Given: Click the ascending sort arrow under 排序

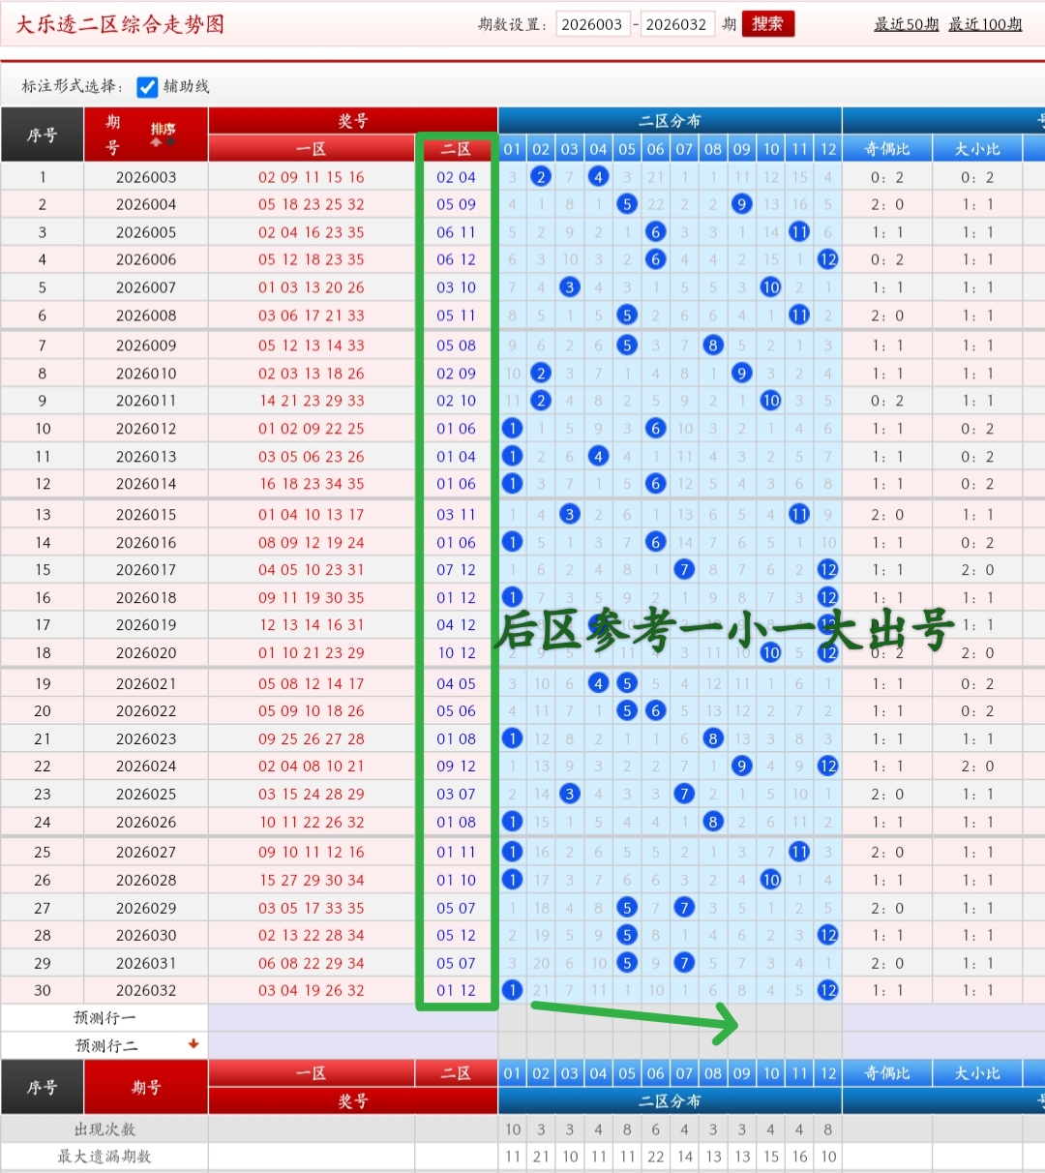Looking at the screenshot, I should coord(156,142).
